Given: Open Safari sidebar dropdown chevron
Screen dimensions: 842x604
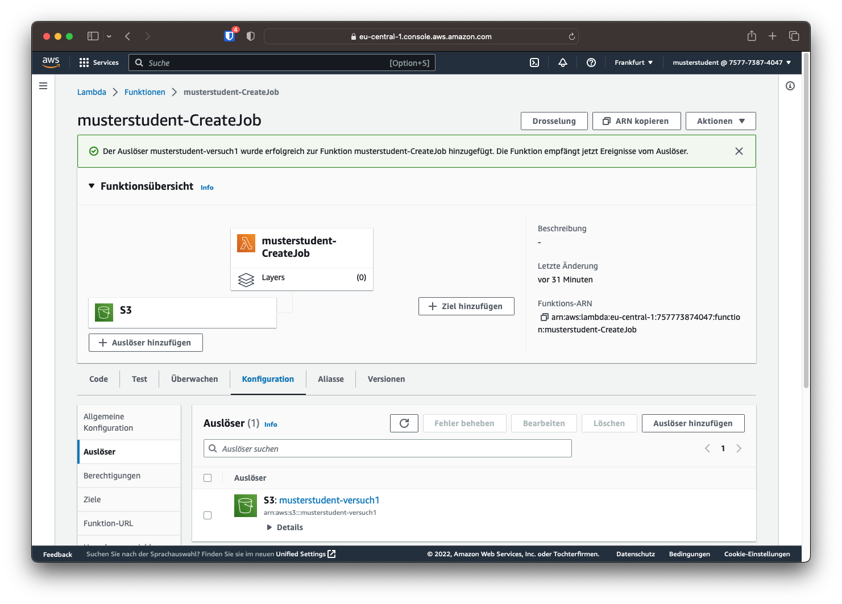Looking at the screenshot, I should [109, 36].
